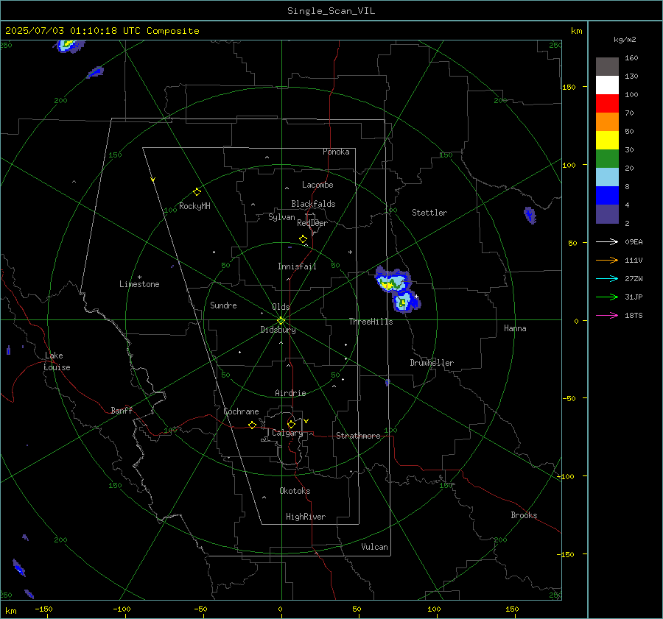Click the HighRiver town label
Screen dimensions: 663x619
(x=306, y=517)
